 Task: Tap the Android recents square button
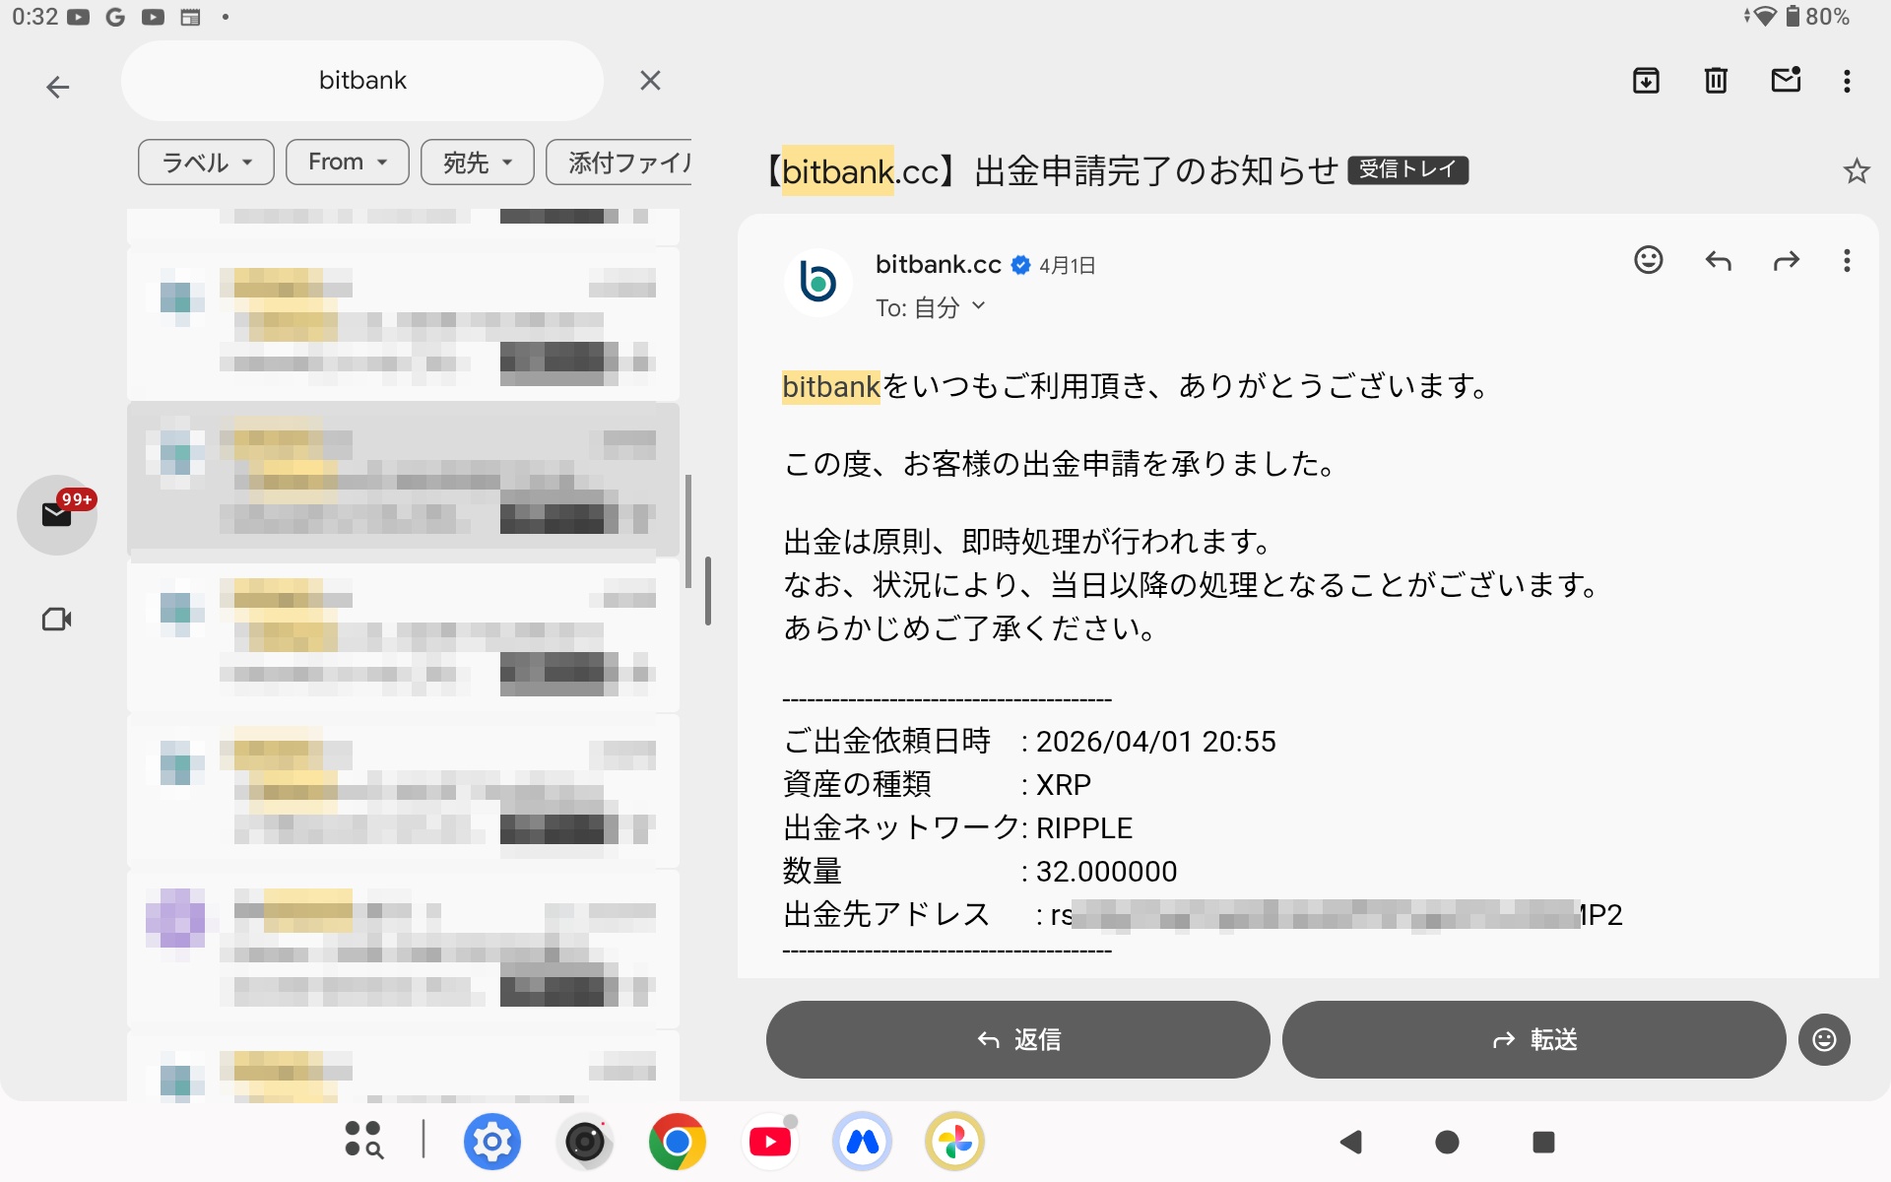coord(1543,1142)
